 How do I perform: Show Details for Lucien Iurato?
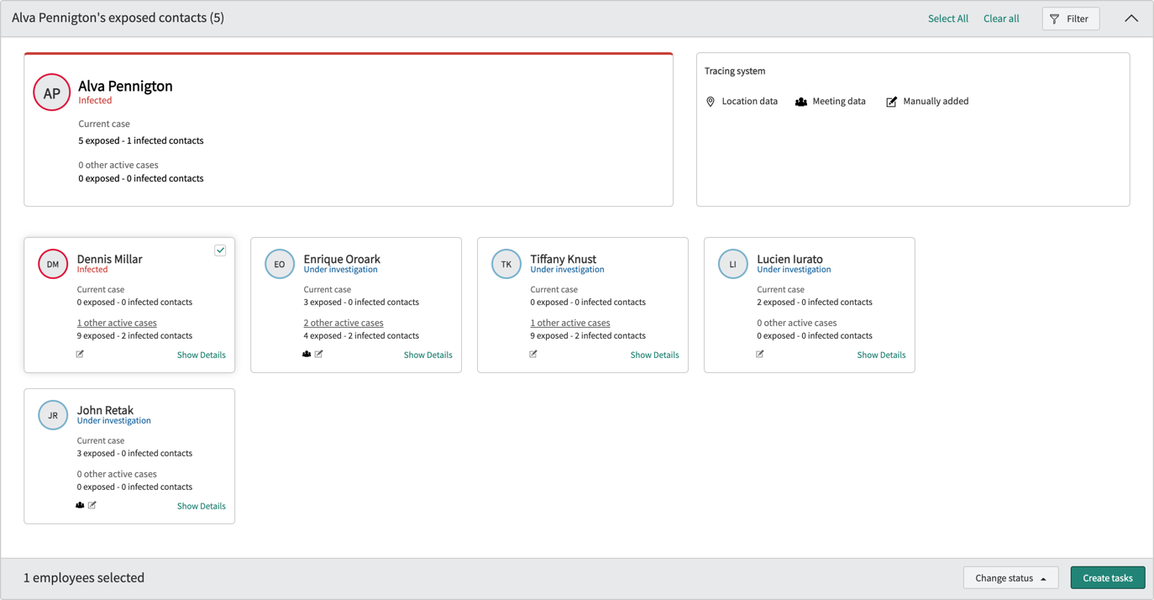click(881, 355)
